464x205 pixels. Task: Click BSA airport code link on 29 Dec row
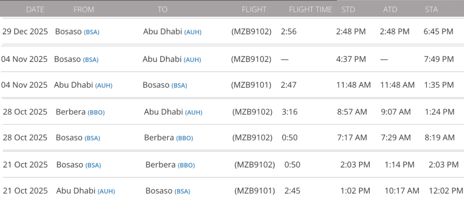pyautogui.click(x=92, y=32)
